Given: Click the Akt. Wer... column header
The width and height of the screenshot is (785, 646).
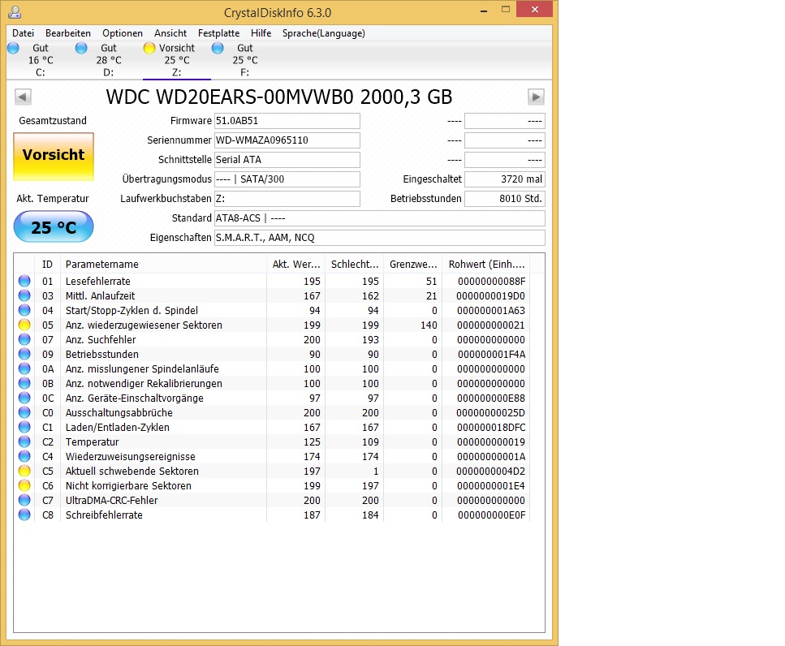Looking at the screenshot, I should pyautogui.click(x=295, y=265).
